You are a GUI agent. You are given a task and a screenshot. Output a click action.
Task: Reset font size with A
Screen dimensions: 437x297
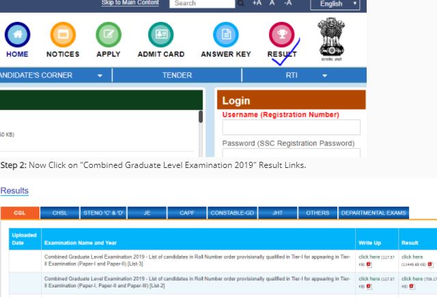272,3
